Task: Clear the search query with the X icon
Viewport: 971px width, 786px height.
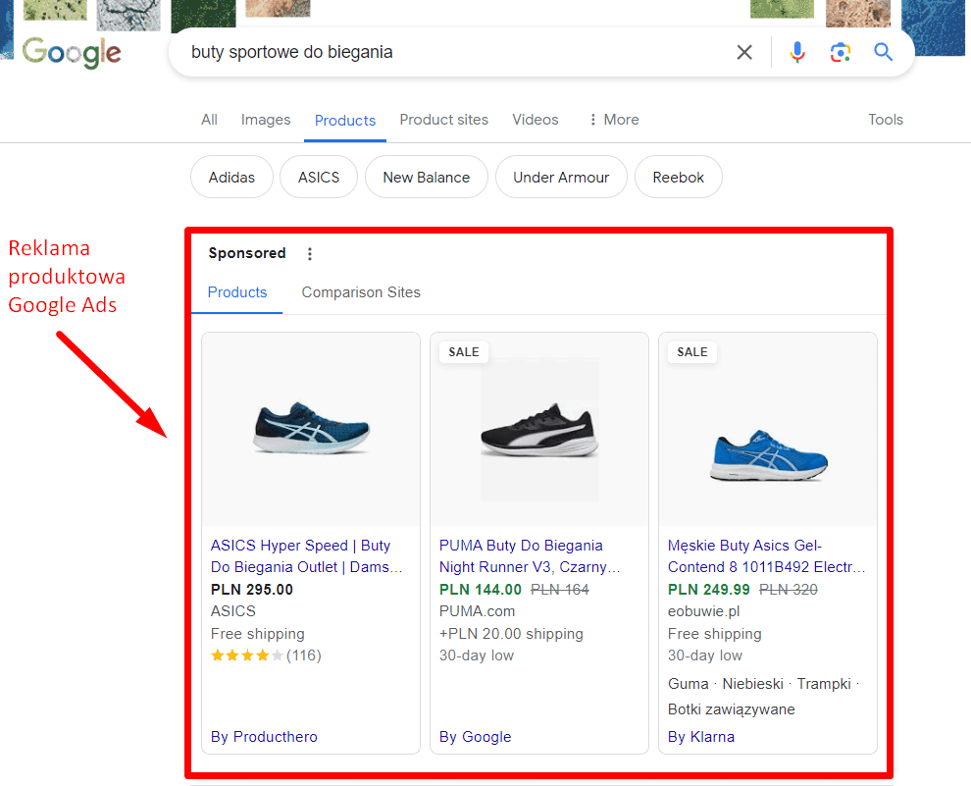Action: (744, 52)
